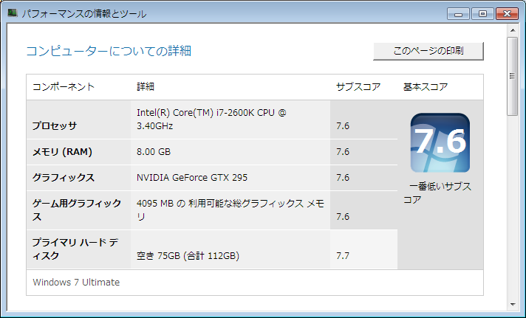This screenshot has height=318, width=526.
Task: Click the このページの印刷 print button
Action: coord(428,51)
